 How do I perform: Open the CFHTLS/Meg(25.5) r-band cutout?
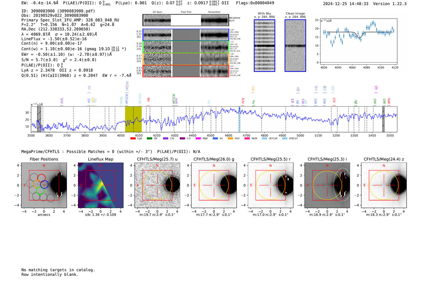point(271,185)
